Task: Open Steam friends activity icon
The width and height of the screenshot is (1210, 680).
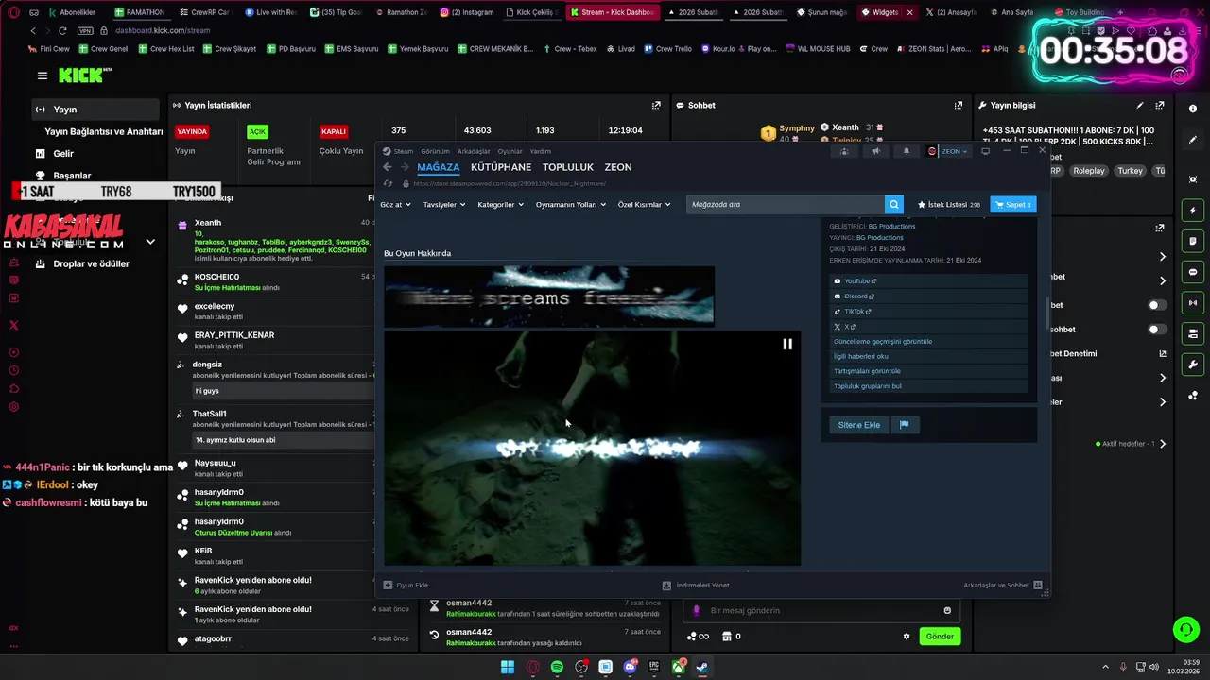Action: pyautogui.click(x=844, y=151)
